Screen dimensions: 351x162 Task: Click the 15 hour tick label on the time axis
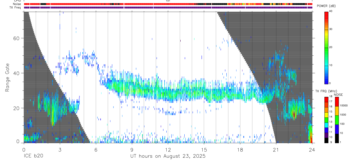pos(204,150)
